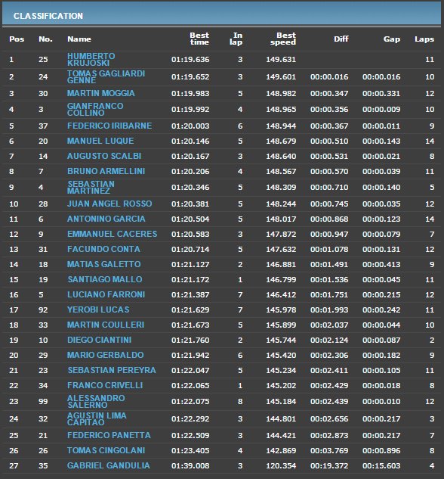The image size is (444, 479).
Task: Open Manuel Luque driver details
Action: click(100, 142)
